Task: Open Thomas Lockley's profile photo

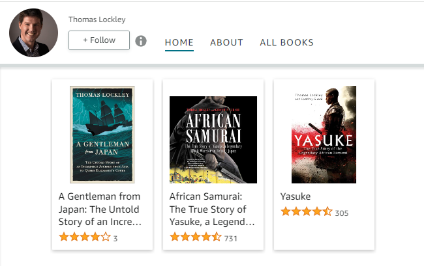Action: [34, 33]
